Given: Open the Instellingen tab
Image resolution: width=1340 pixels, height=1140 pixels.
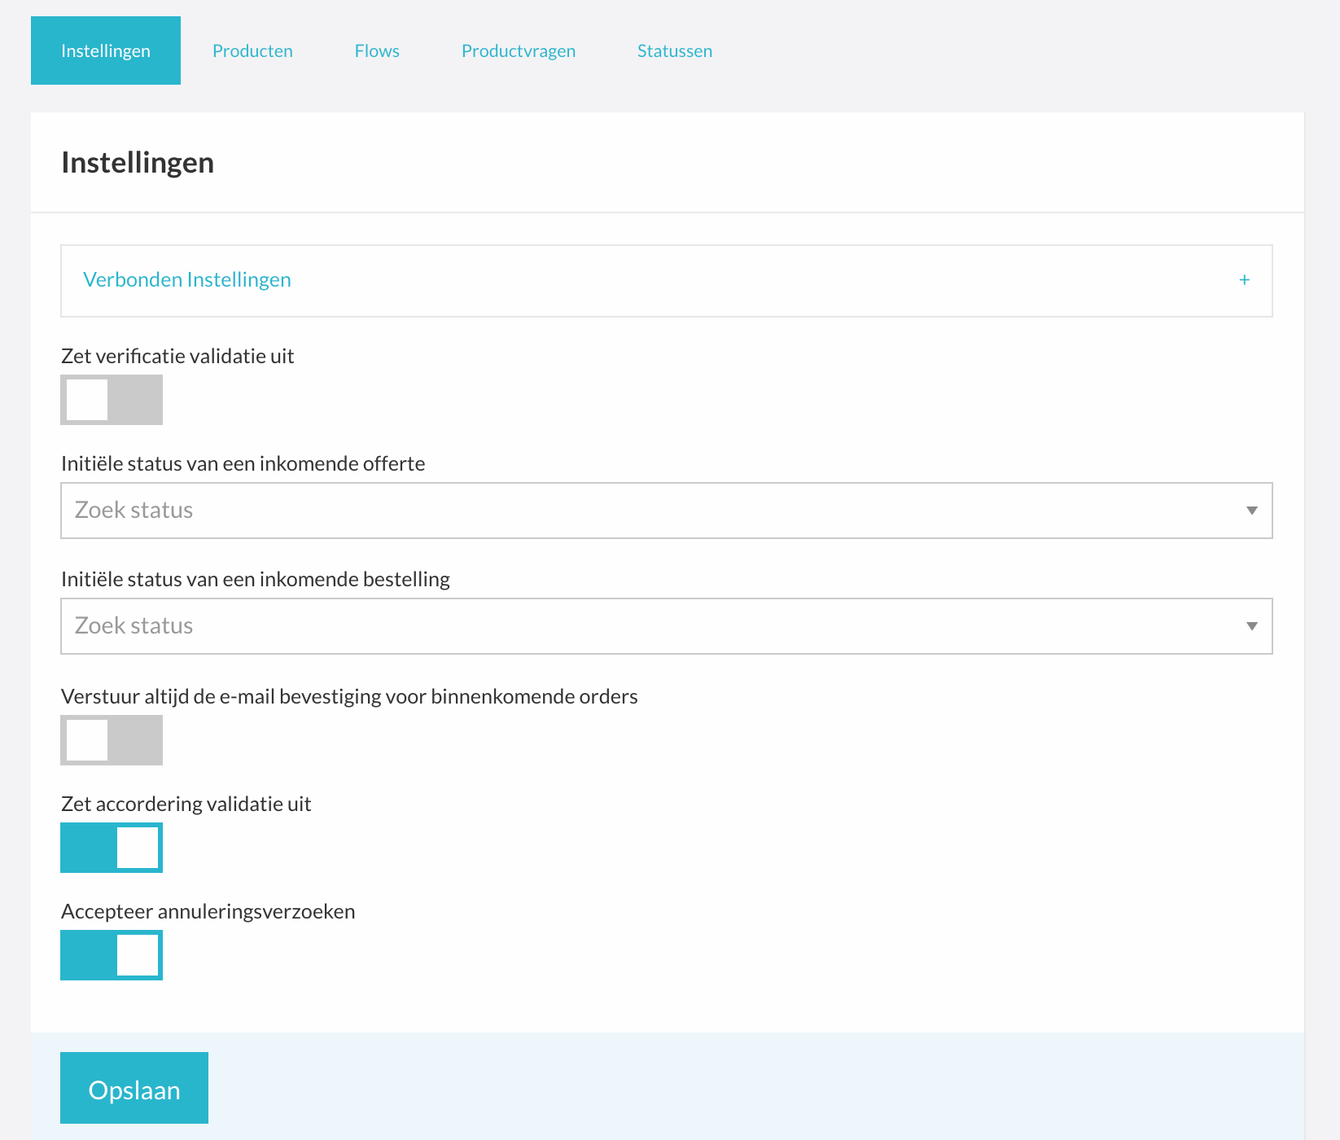Looking at the screenshot, I should tap(106, 50).
